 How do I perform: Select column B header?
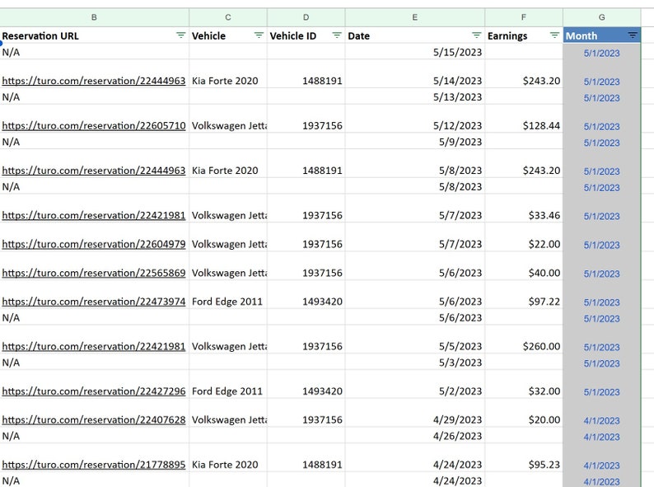(94, 17)
